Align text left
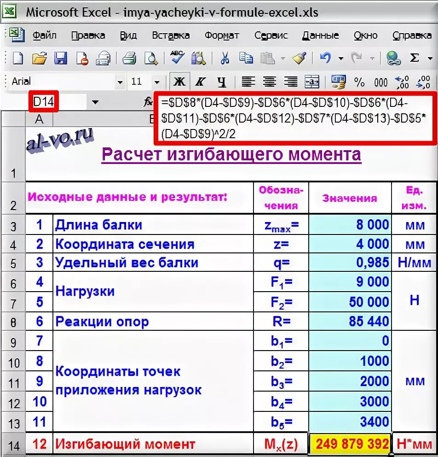The image size is (438, 457). 248,82
